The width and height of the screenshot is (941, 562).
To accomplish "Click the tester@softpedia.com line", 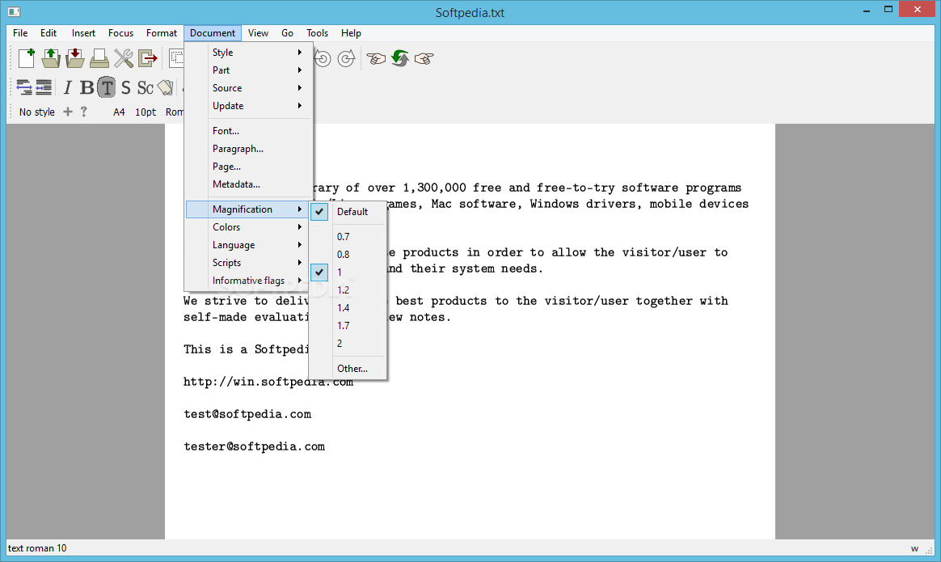I will pyautogui.click(x=255, y=446).
